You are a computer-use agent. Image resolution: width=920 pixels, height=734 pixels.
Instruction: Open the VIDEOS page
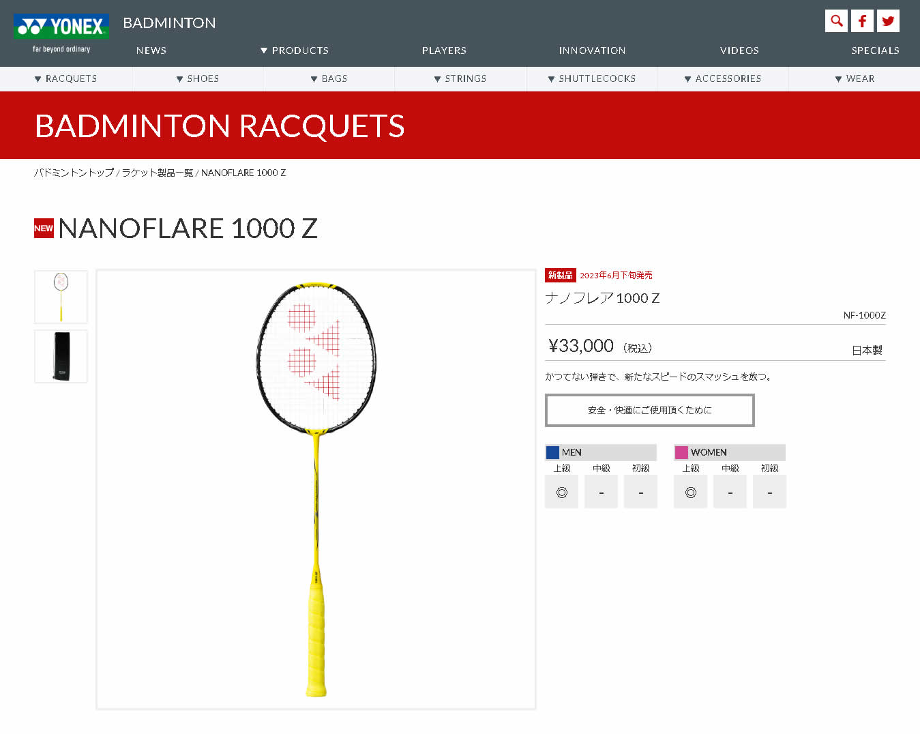pos(739,50)
